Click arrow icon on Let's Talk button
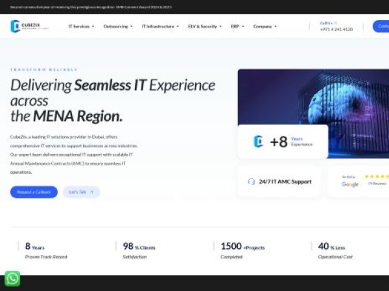 click(x=92, y=192)
